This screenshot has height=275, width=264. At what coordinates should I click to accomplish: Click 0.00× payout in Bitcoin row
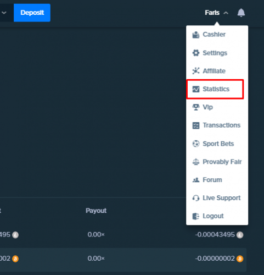[96, 258]
